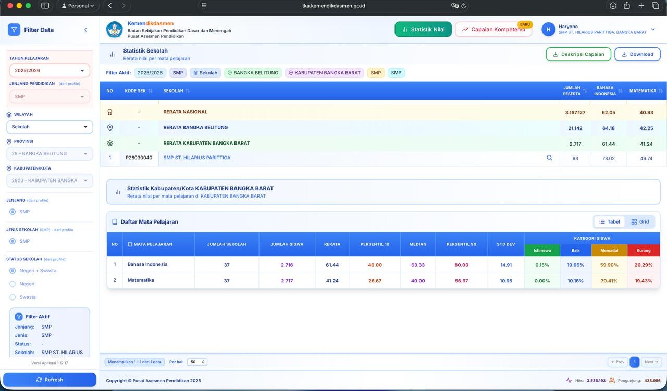667x391 pixels.
Task: Click the Safari address bar
Action: [x=333, y=6]
